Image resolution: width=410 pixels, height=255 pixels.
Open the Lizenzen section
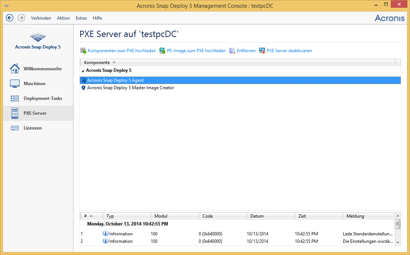38,128
